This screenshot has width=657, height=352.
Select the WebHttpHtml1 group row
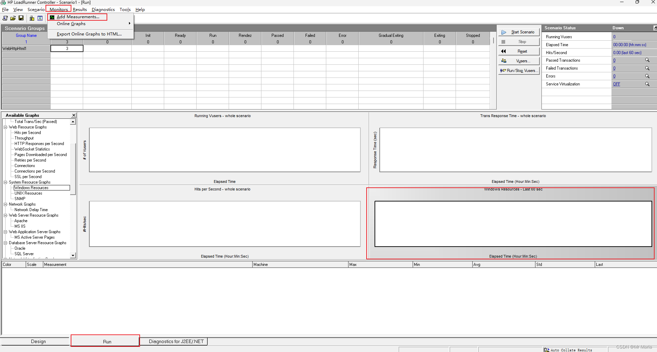(26, 49)
